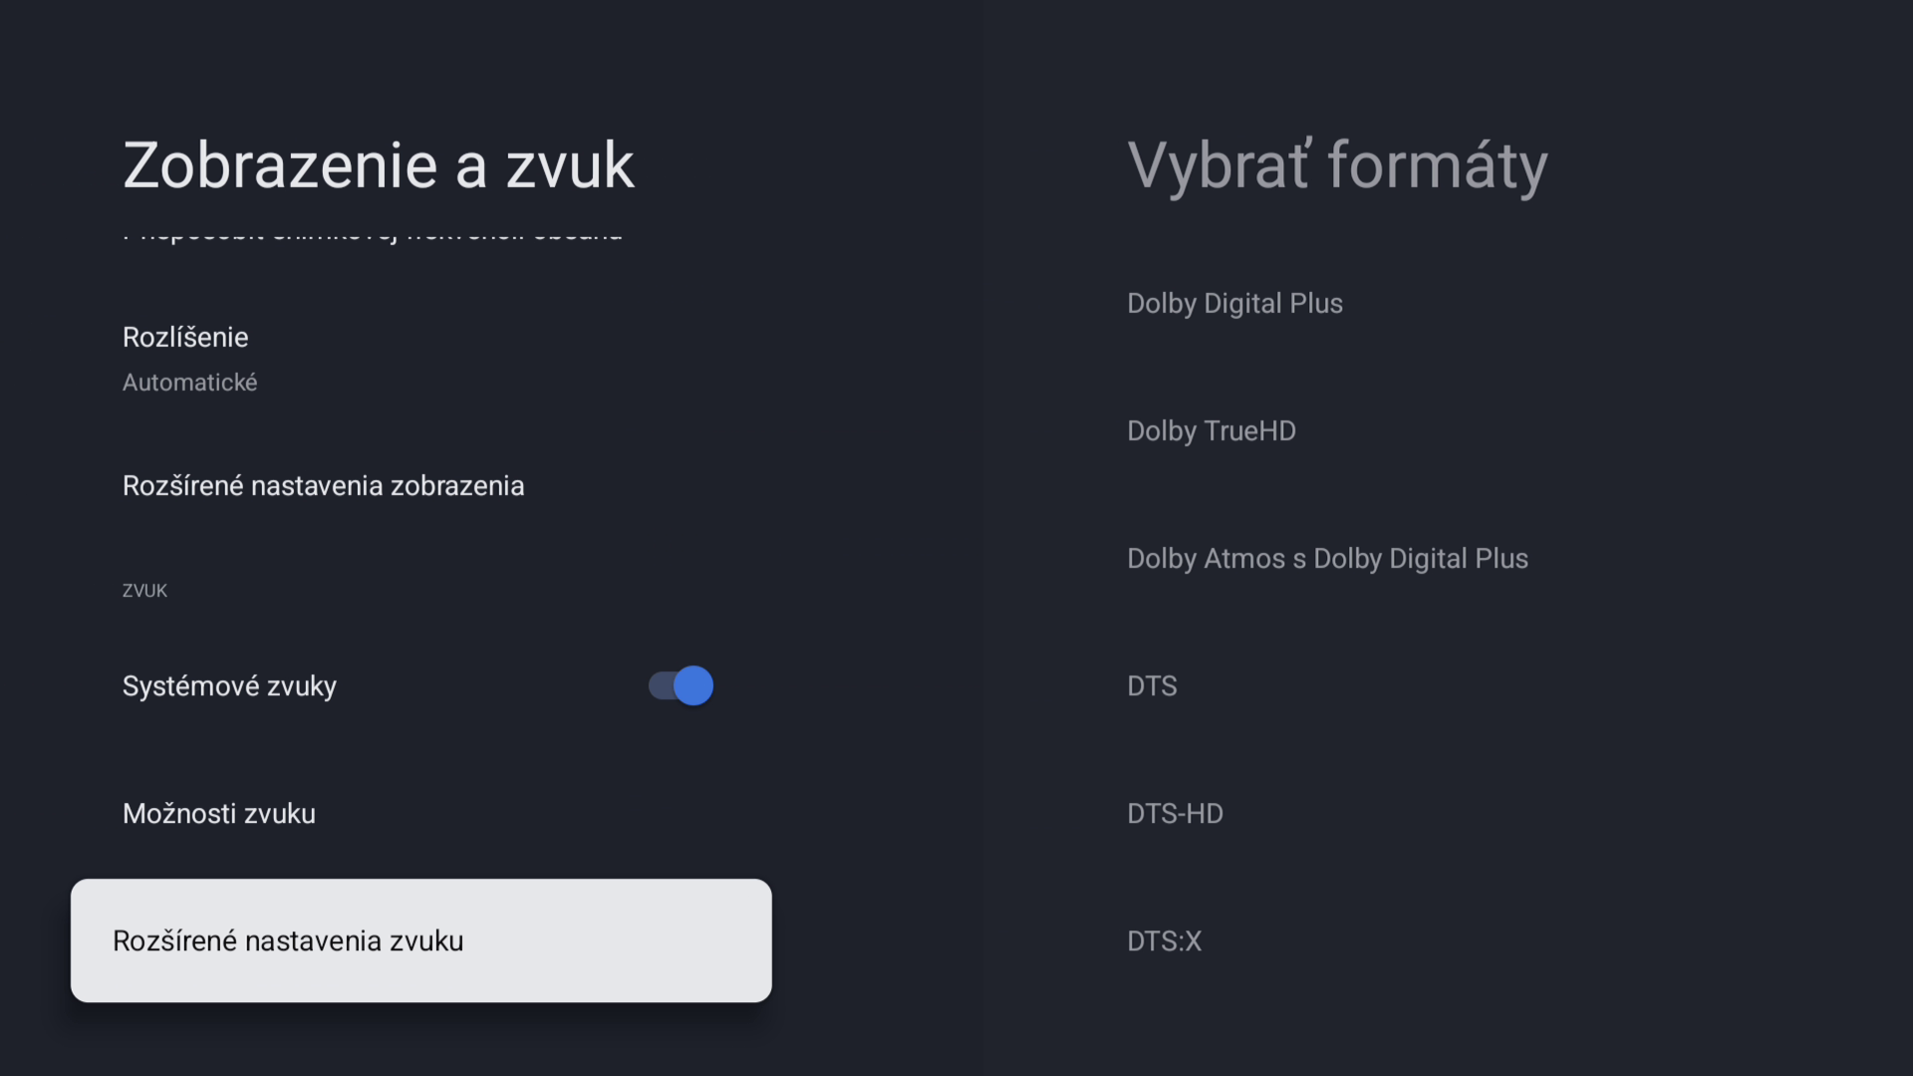This screenshot has height=1076, width=1913.
Task: Pick the DTS format entry
Action: [1152, 685]
